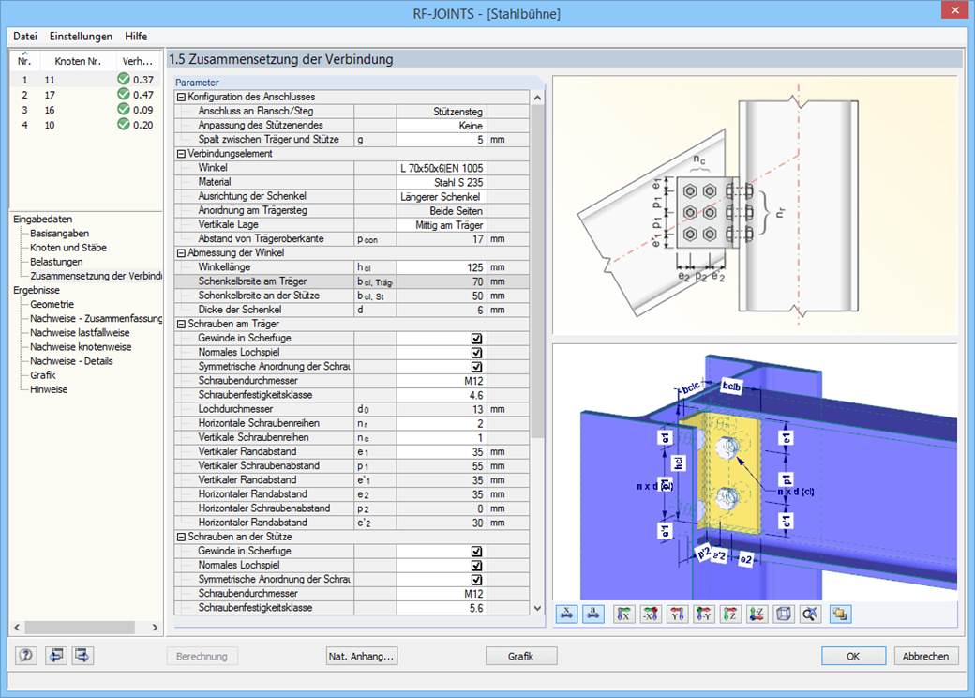Go to previous window arrow button

tap(56, 655)
